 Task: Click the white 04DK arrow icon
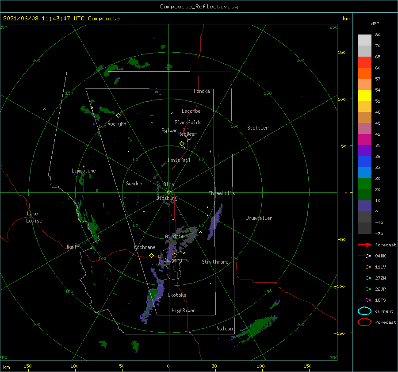(364, 256)
